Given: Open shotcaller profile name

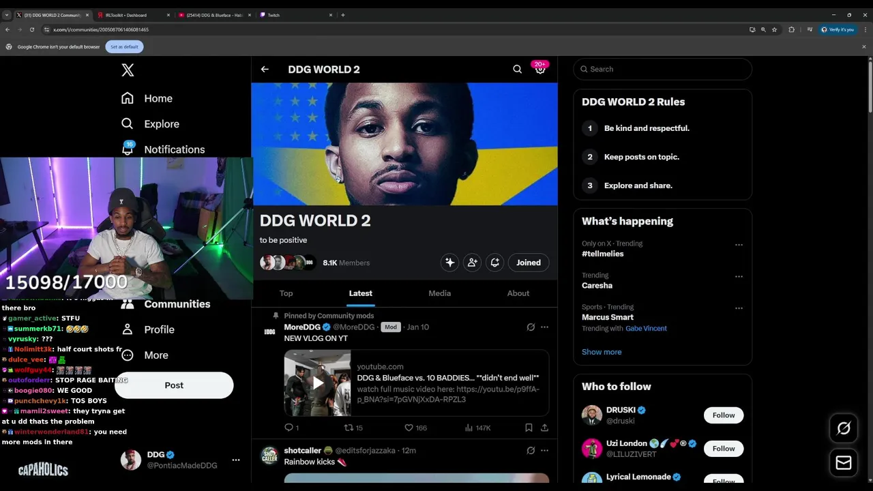Looking at the screenshot, I should coord(303,451).
